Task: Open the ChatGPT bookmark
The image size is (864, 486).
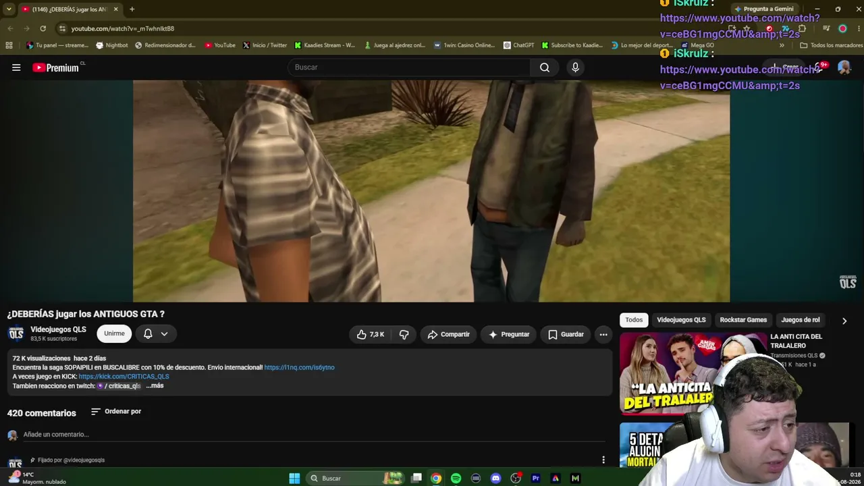Action: (518, 45)
